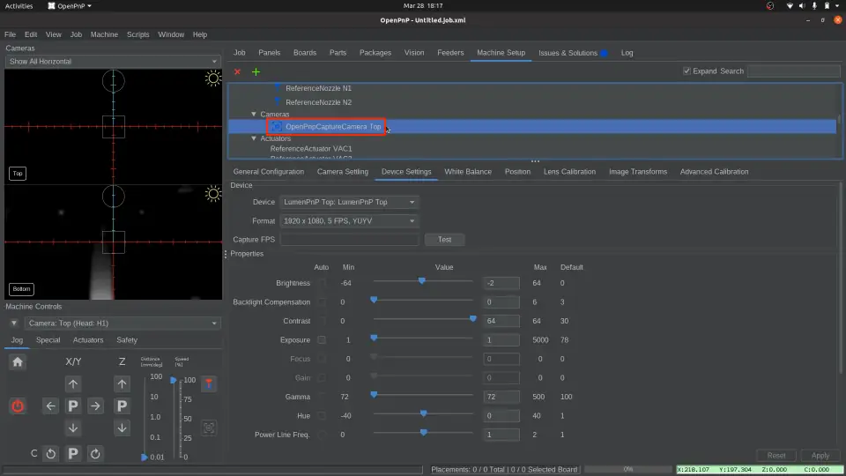Enable Auto checkbox for Exposure
846x476 pixels.
click(x=322, y=339)
